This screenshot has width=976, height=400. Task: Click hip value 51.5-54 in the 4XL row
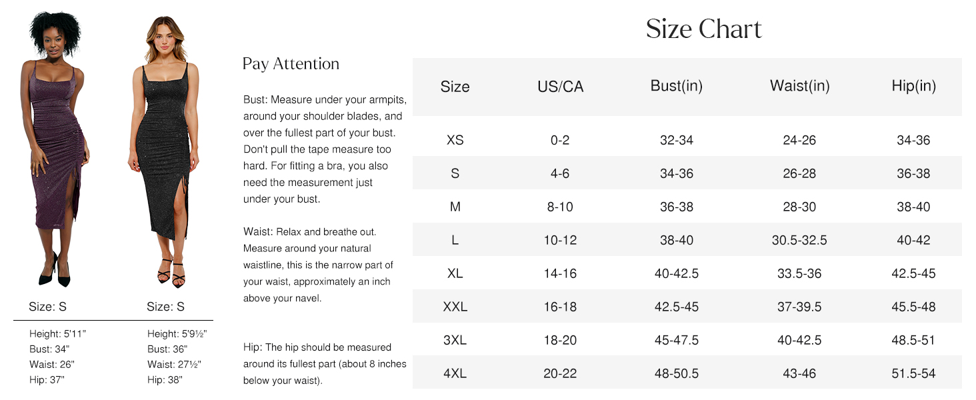(913, 373)
